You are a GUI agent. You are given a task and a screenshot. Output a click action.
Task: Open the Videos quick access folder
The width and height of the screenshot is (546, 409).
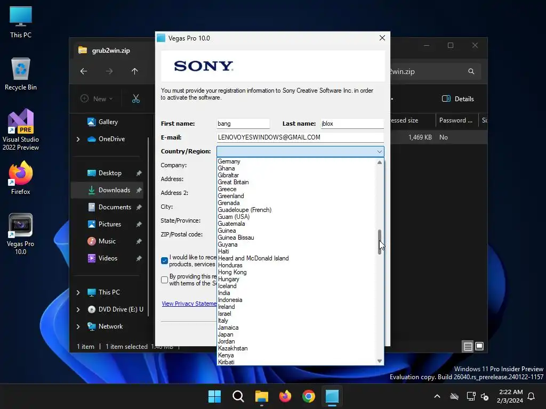pyautogui.click(x=108, y=258)
